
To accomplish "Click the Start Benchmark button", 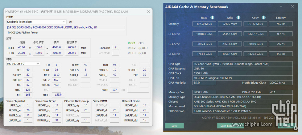I will (230, 125).
